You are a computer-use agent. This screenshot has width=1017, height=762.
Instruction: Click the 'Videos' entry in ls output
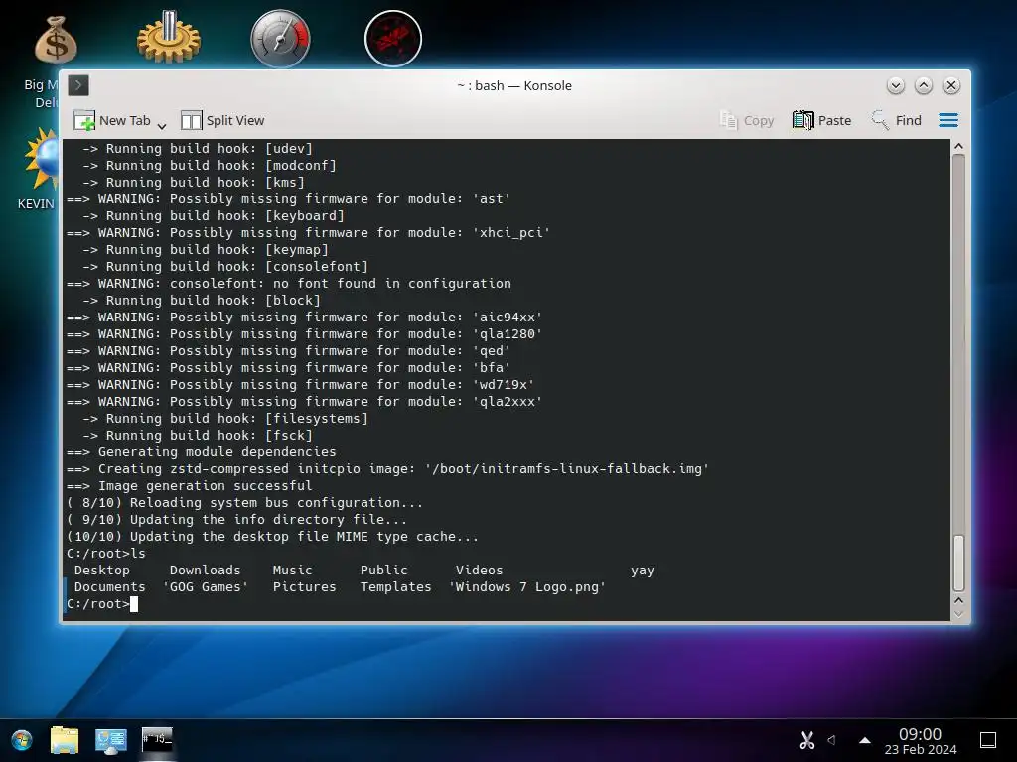click(x=480, y=571)
